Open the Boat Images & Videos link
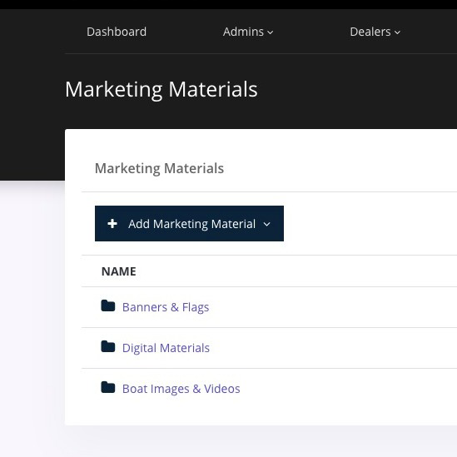This screenshot has width=457, height=457. (x=181, y=389)
